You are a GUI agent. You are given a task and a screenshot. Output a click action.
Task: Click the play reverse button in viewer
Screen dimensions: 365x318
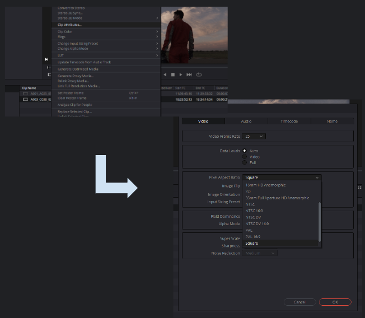tap(165, 74)
